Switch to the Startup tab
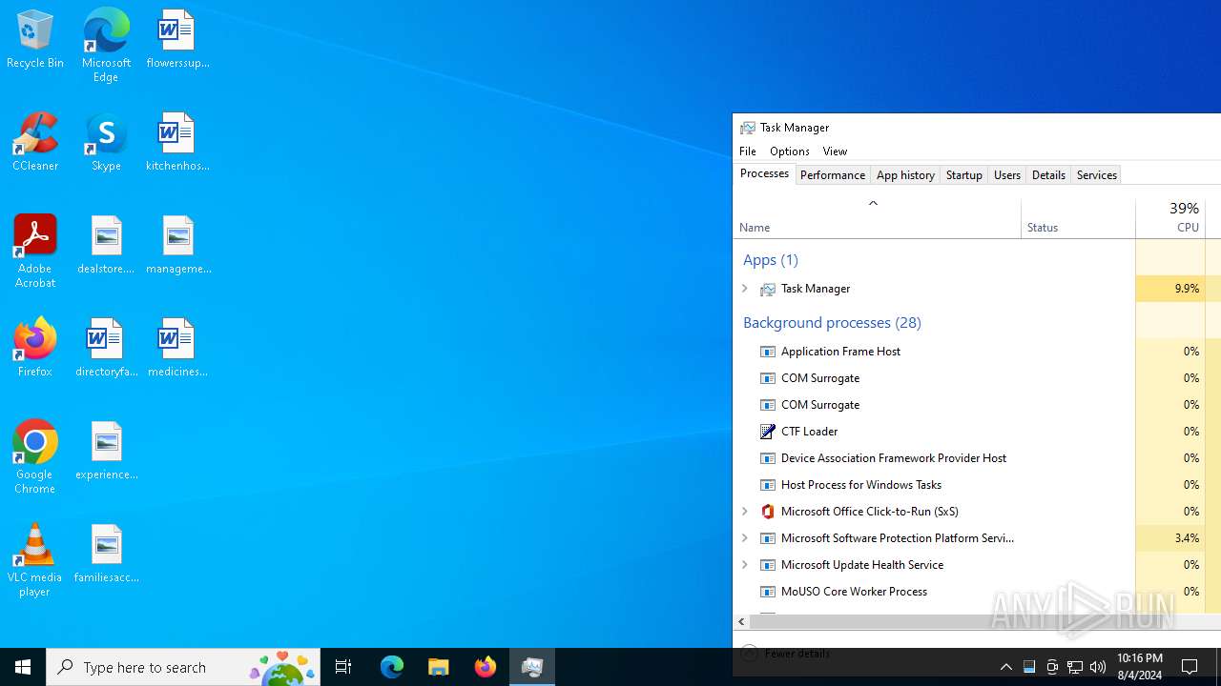The height and width of the screenshot is (686, 1221). pos(964,175)
